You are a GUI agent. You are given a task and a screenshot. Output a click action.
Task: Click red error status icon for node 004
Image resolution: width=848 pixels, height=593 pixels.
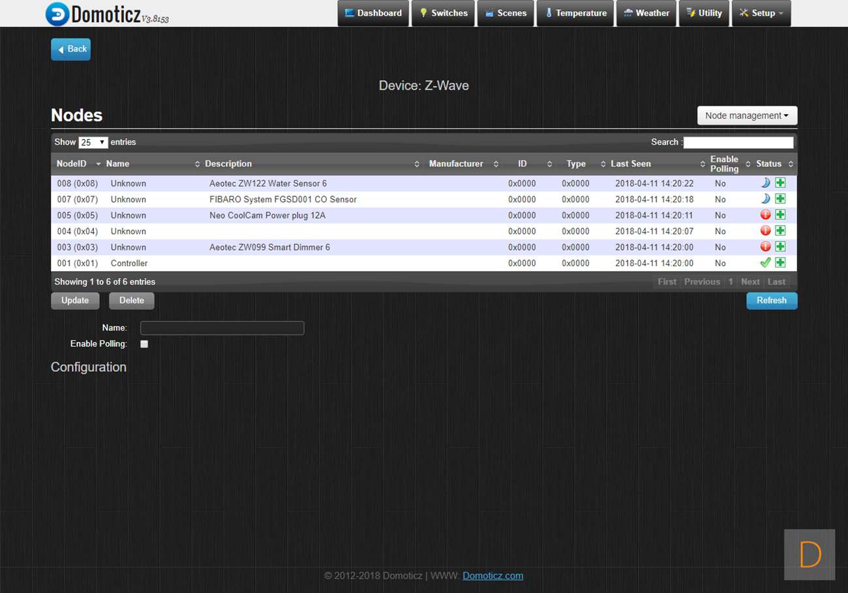click(x=766, y=231)
